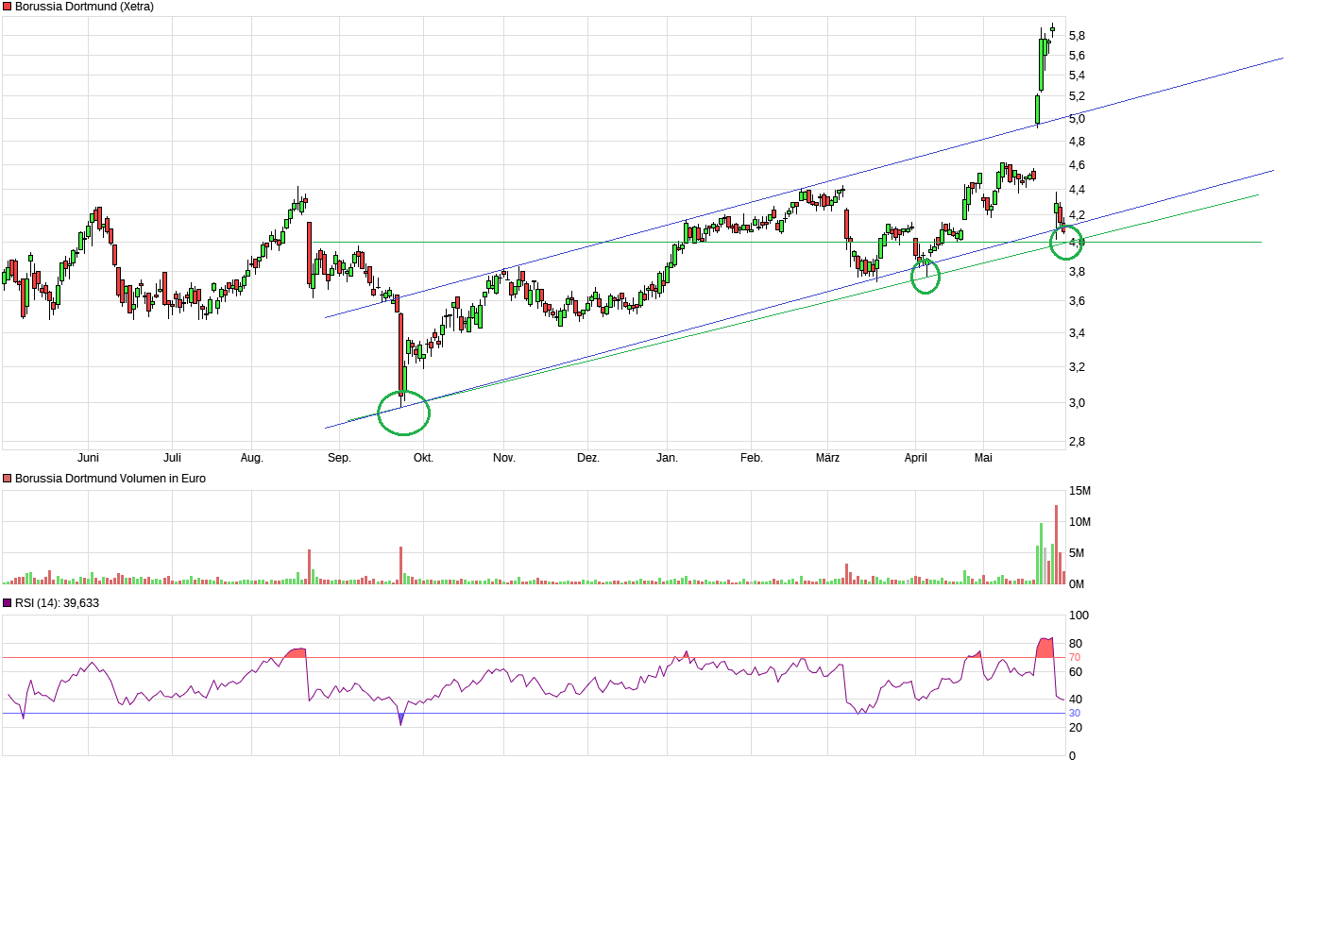Click the '5,8' price axis value
The width and height of the screenshot is (1342, 928).
1077,36
